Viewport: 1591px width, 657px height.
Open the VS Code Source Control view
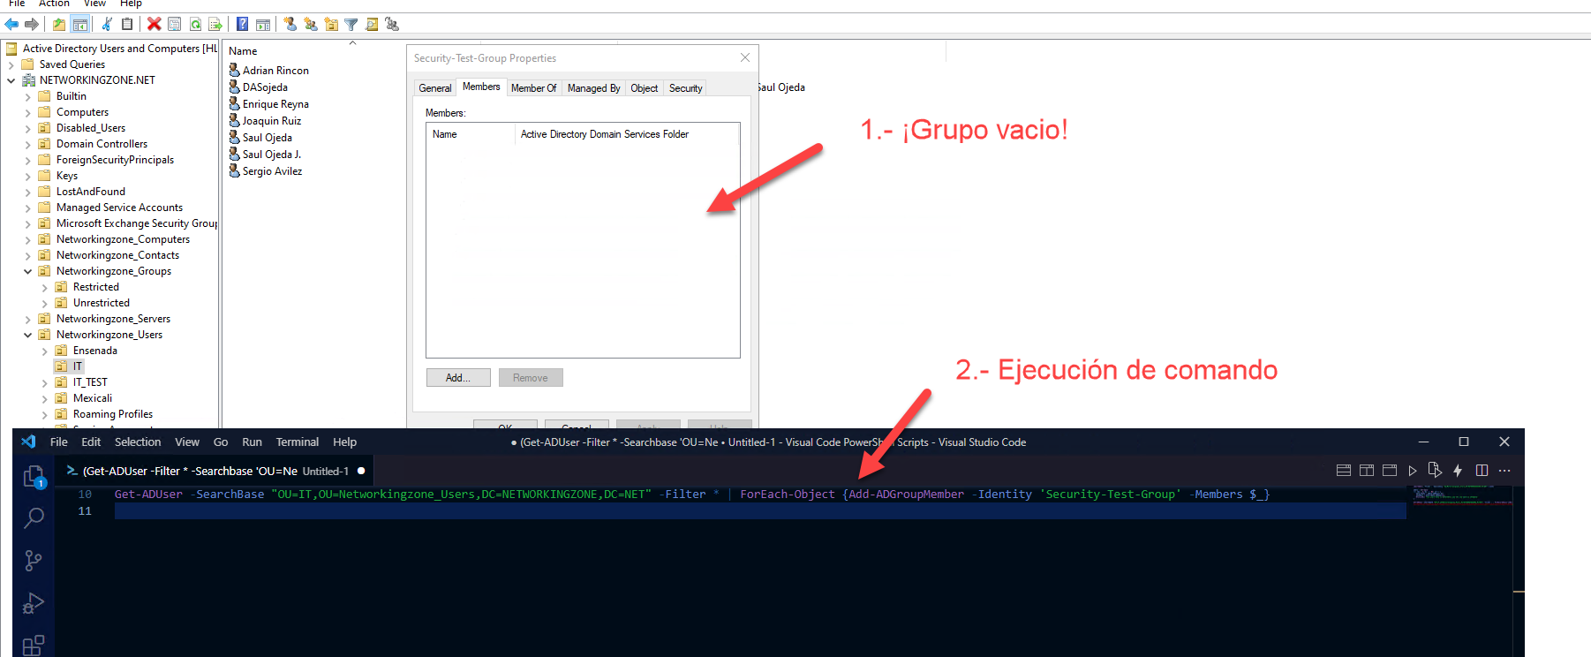pos(33,561)
